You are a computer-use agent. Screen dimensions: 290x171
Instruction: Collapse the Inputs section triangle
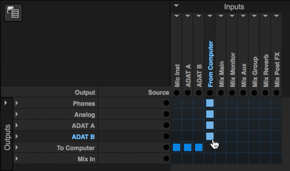[x=176, y=6]
